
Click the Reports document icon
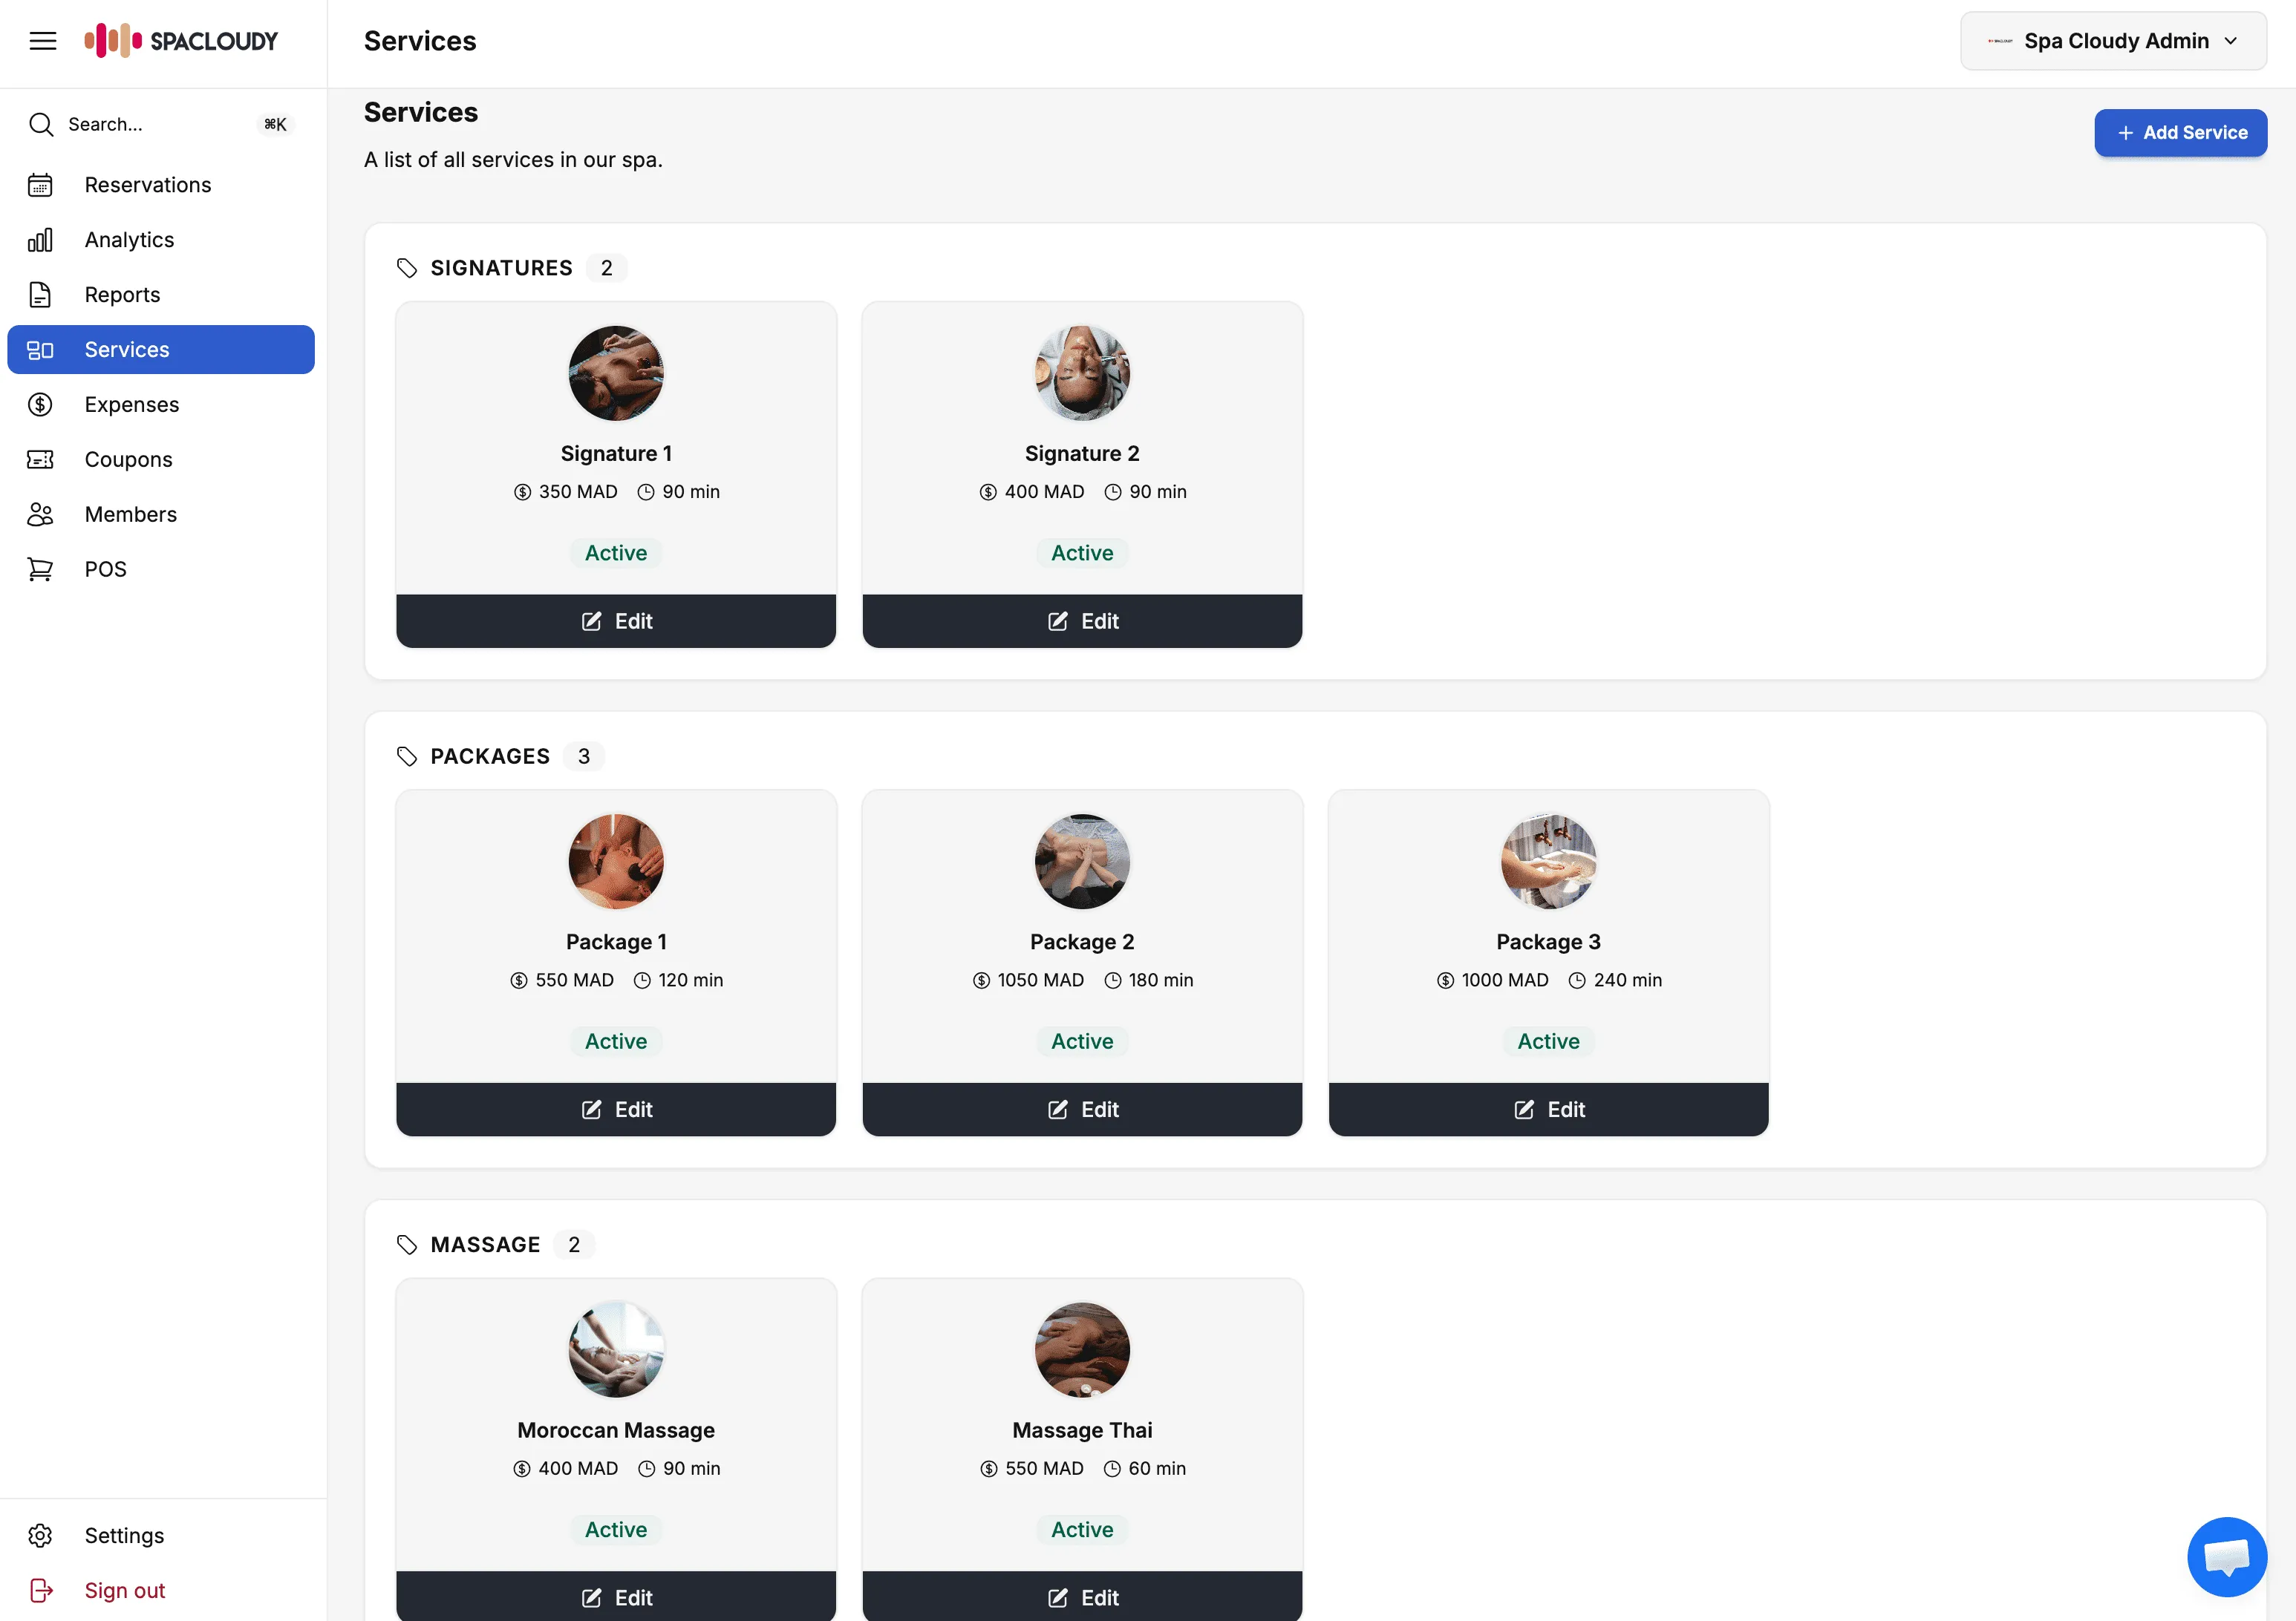point(40,294)
